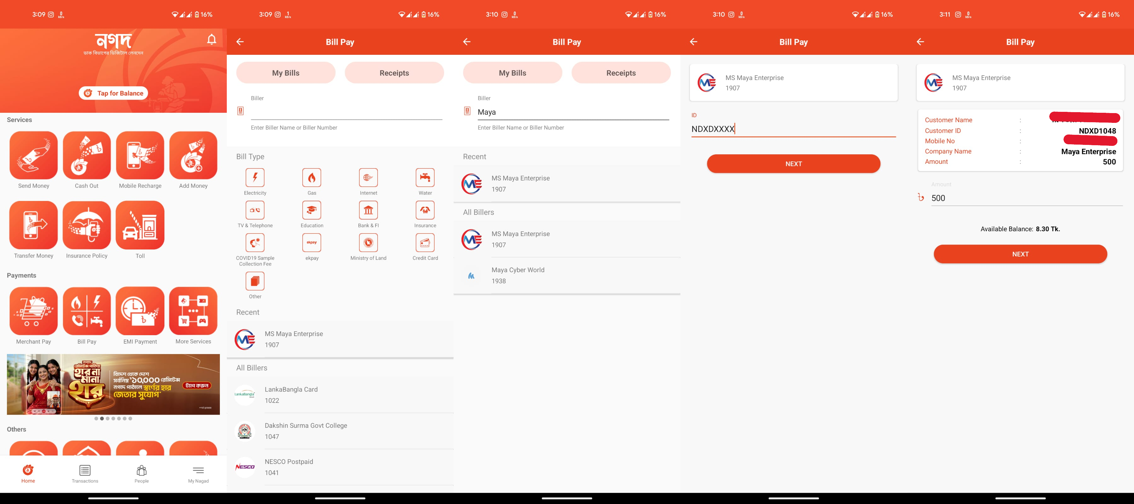
Task: Open the Receipts tab beside the empty Biller field
Action: pyautogui.click(x=394, y=73)
